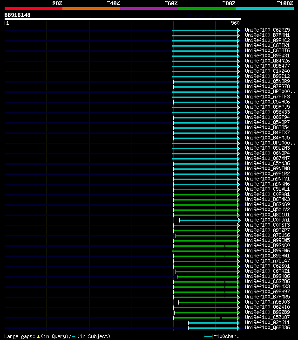Viewport: 298px width, 340px height.
Task: Click the cyan ~100% identity legend bar
Action: tap(264, 8)
